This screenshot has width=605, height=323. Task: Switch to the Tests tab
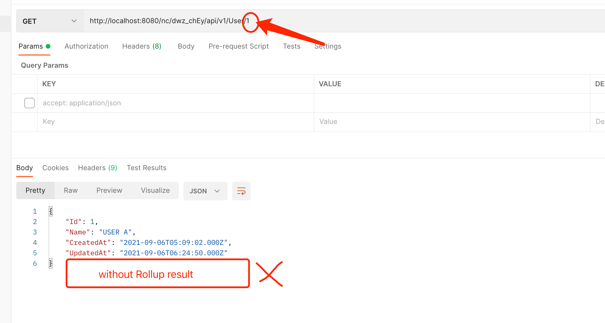291,46
